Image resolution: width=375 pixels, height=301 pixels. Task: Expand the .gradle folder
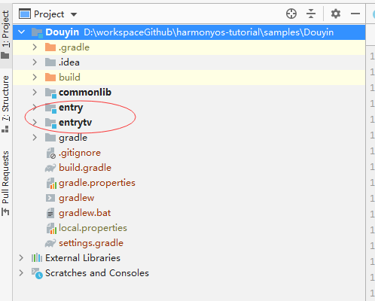click(35, 47)
